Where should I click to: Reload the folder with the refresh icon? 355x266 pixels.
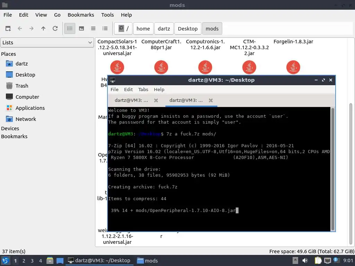55,28
